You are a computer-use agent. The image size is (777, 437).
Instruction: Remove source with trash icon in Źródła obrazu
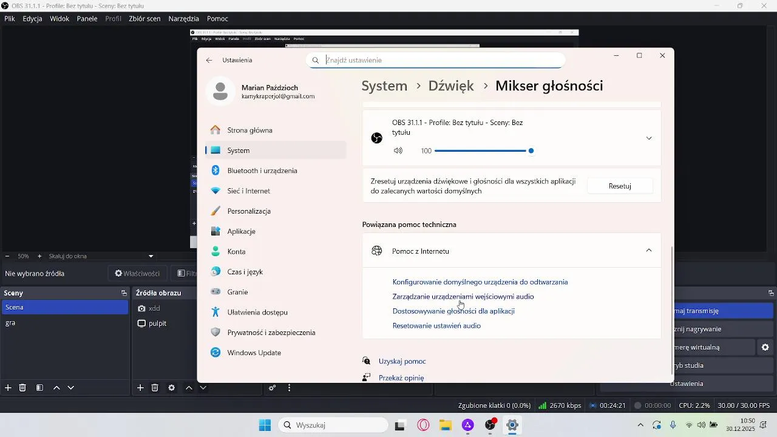click(155, 388)
